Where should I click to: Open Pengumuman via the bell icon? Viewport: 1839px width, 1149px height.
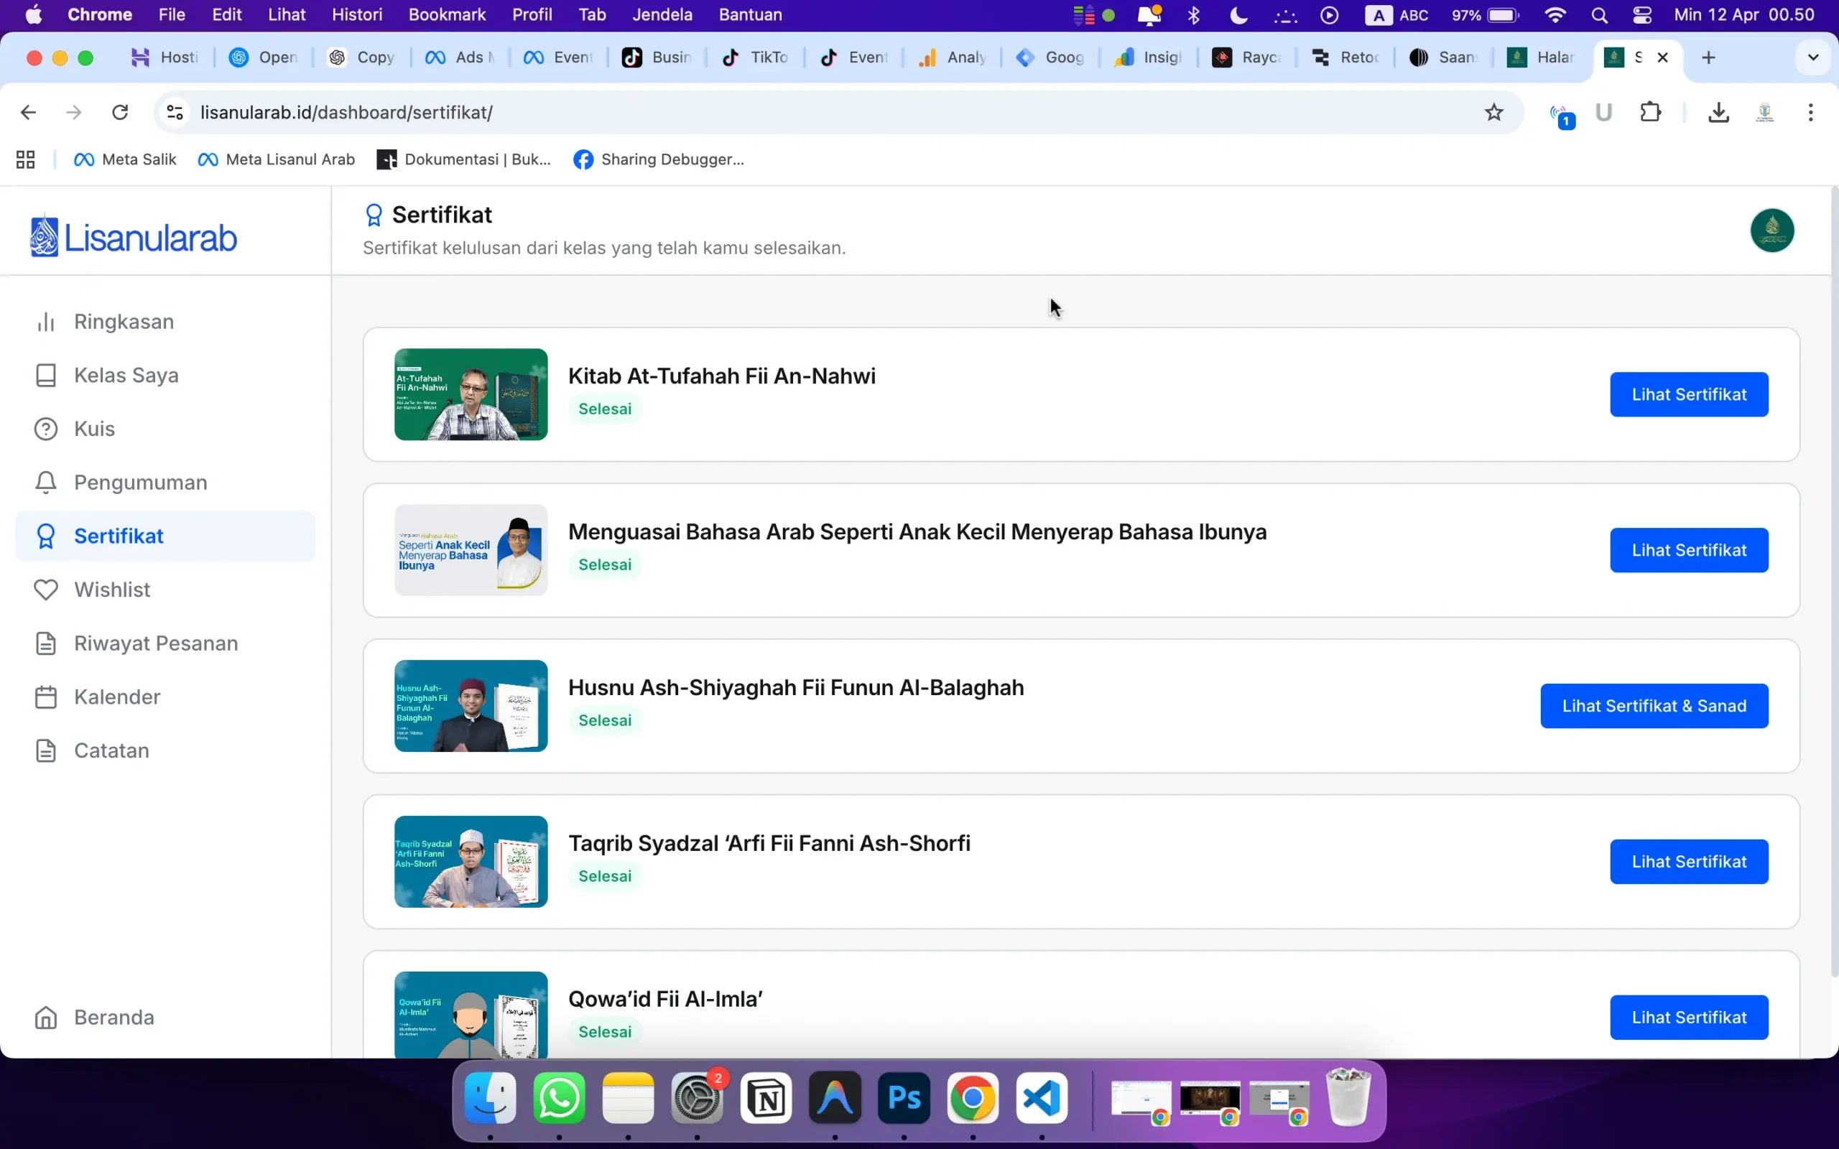pyautogui.click(x=45, y=482)
